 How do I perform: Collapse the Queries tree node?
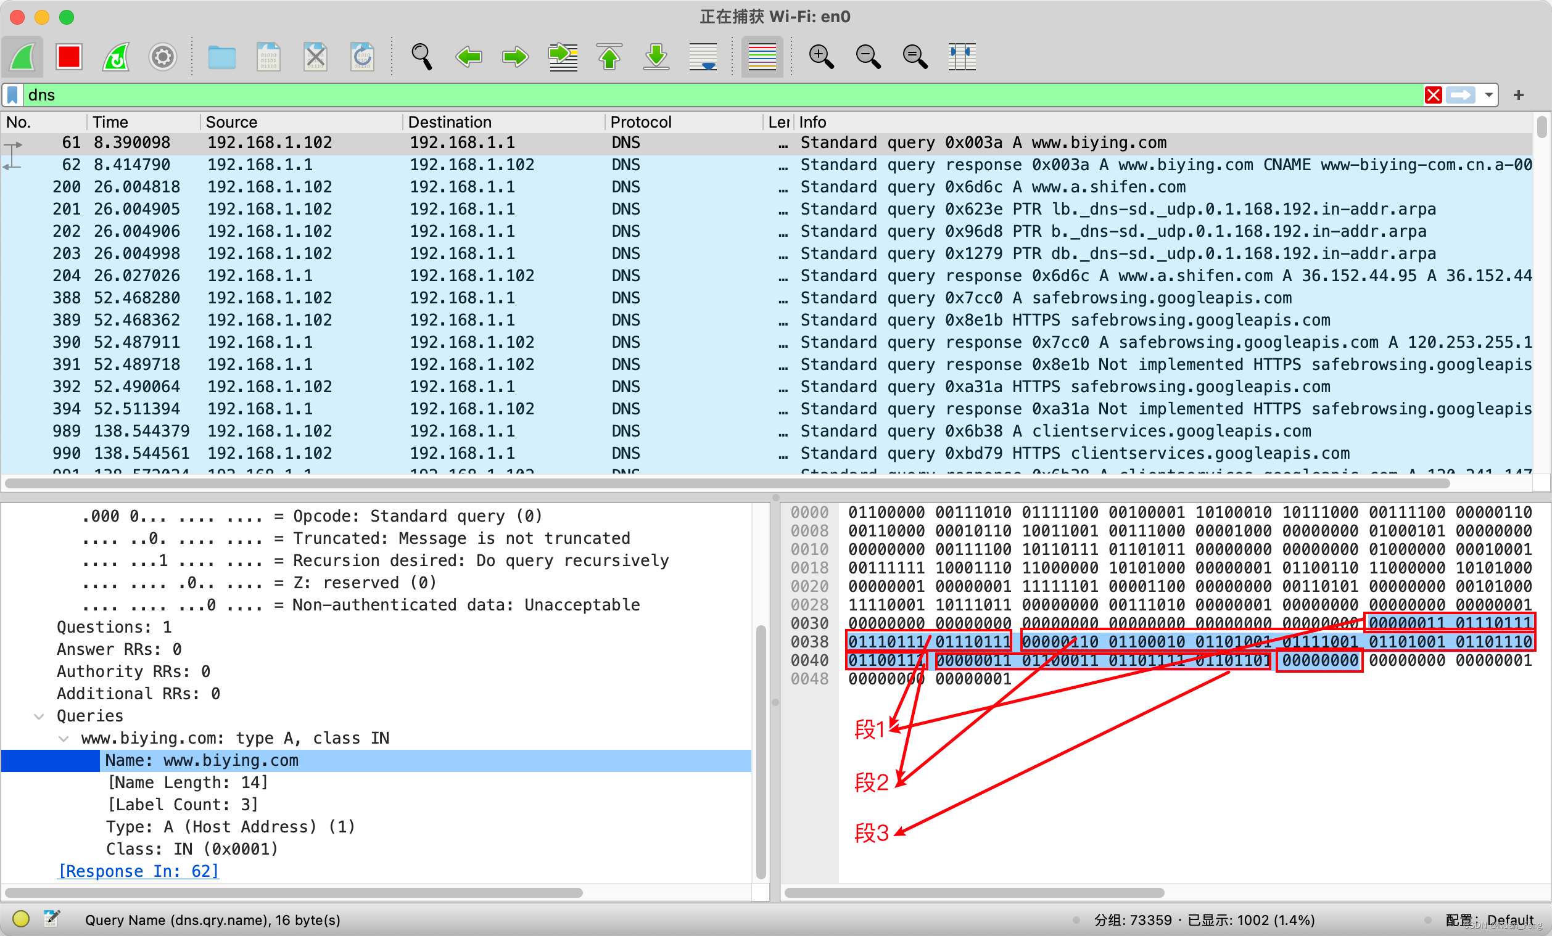(39, 716)
